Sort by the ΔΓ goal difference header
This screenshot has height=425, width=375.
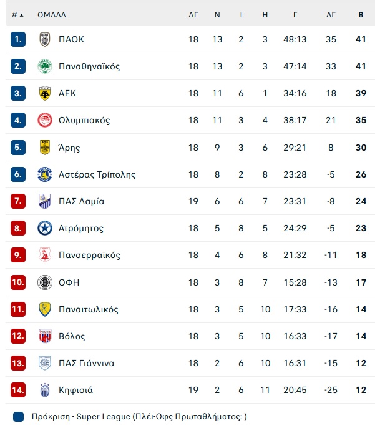click(331, 15)
